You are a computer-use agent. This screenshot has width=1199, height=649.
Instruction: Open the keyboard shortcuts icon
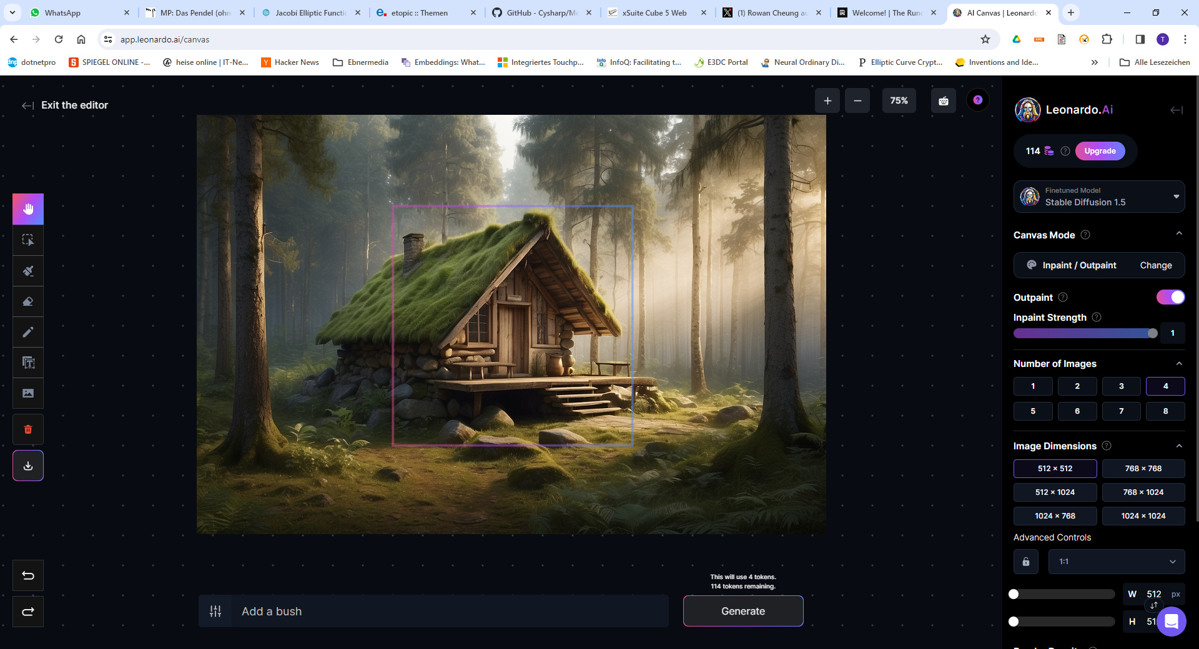(x=944, y=100)
